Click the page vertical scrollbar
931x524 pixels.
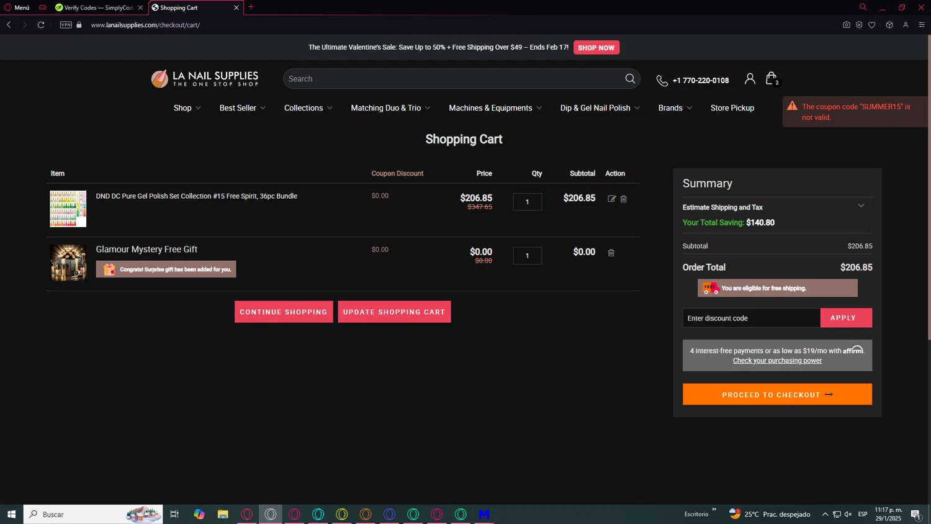pos(929,186)
